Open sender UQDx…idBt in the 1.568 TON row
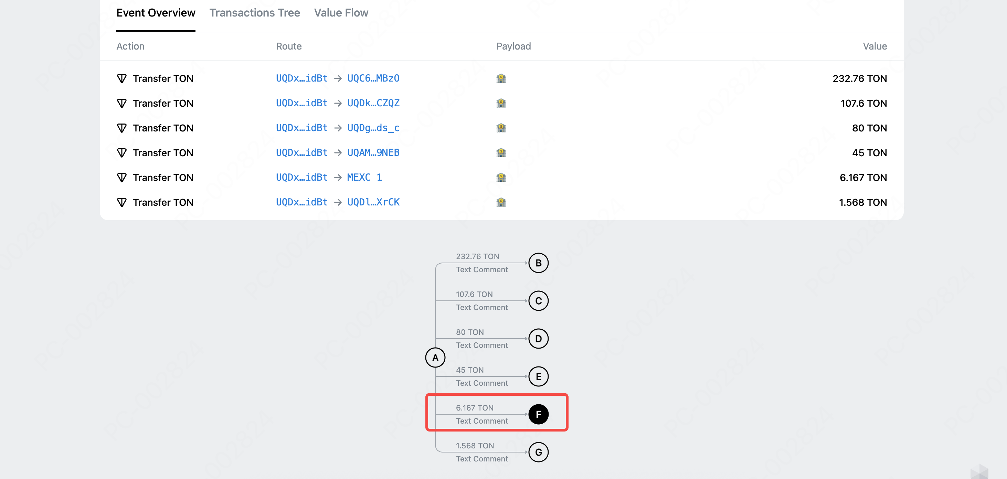The height and width of the screenshot is (479, 1007). click(302, 202)
